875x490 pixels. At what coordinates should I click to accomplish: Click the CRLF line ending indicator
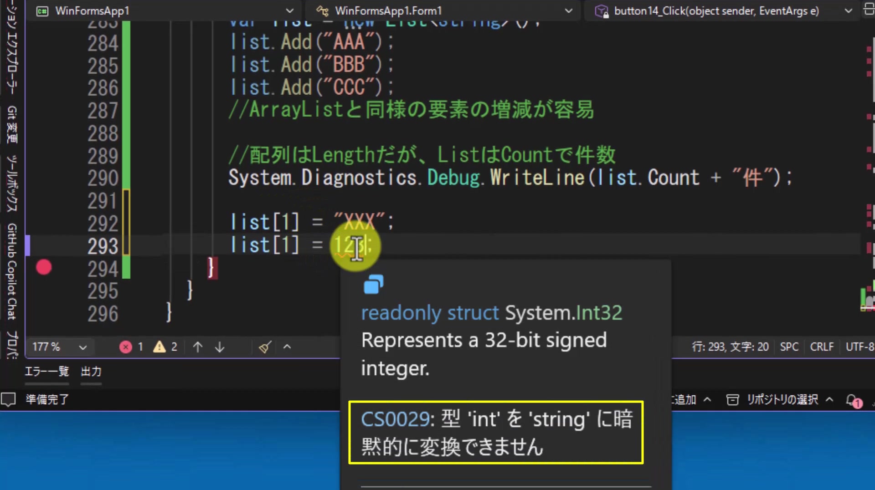822,347
